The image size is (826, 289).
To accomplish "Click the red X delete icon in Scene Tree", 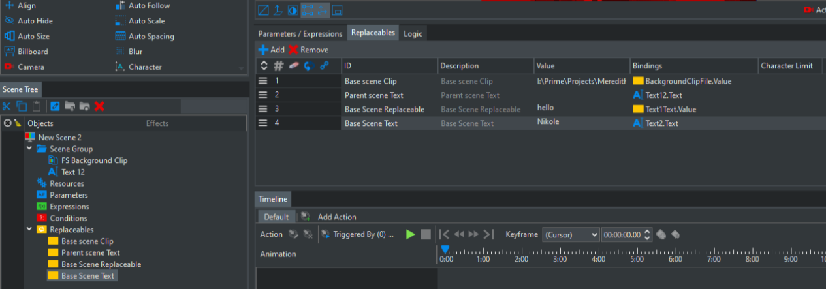I will (99, 106).
